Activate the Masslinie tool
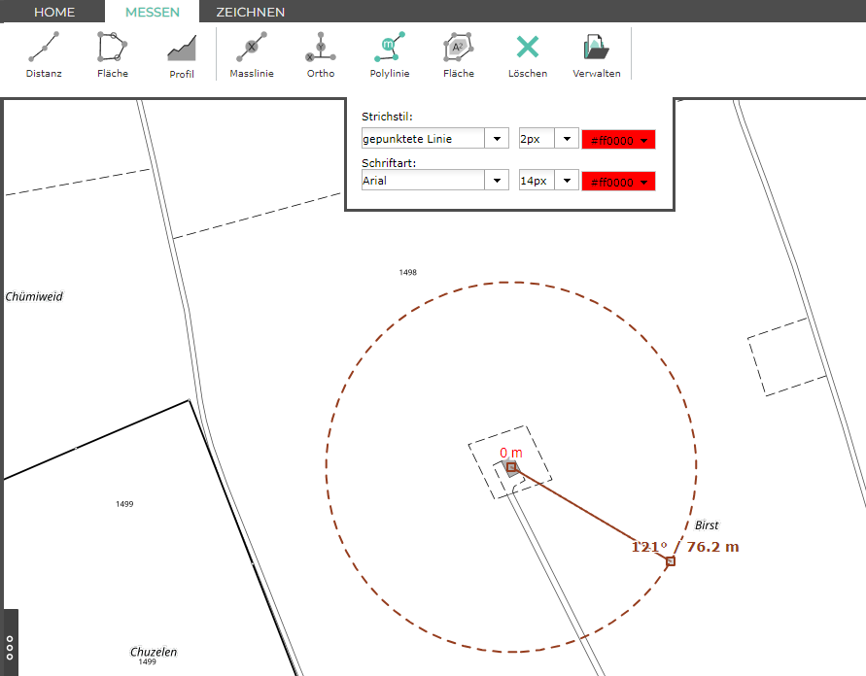Screen dimensions: 866x676 (x=252, y=54)
